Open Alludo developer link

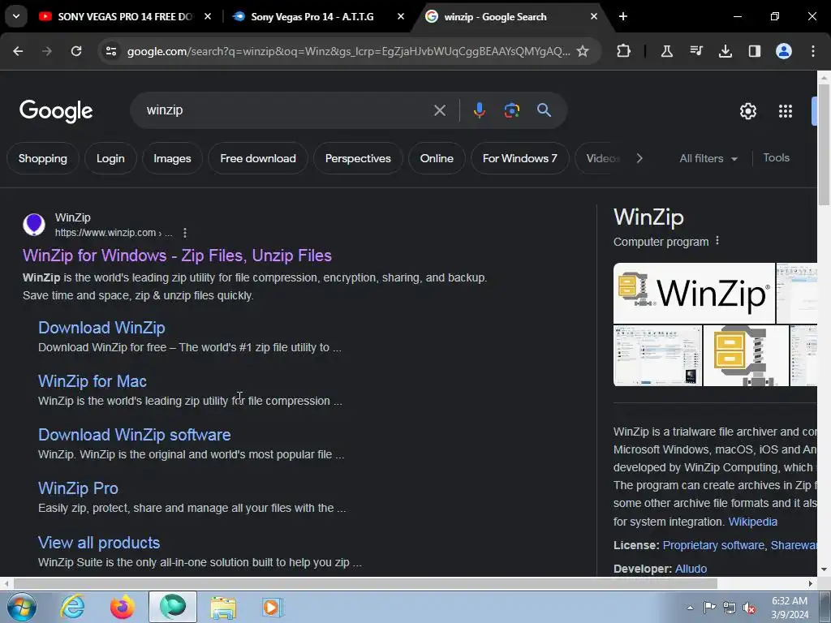[691, 569]
